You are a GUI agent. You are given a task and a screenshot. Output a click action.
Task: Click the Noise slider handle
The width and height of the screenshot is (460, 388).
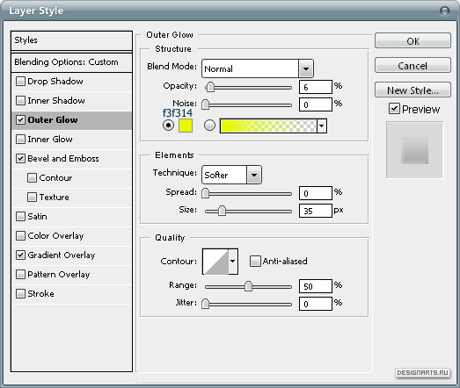[205, 104]
